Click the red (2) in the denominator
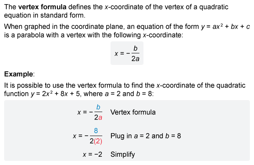The width and height of the screenshot is (254, 165). click(98, 141)
